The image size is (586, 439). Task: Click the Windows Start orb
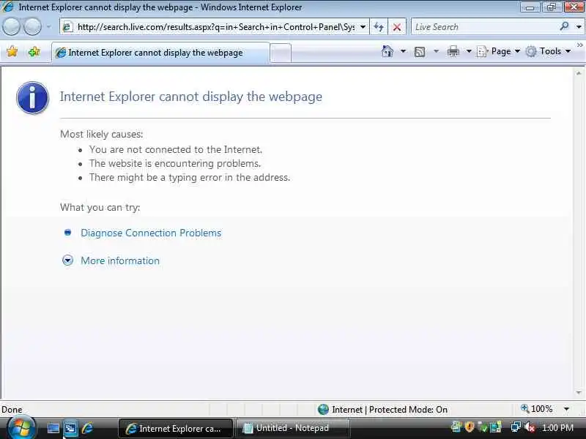(x=21, y=427)
